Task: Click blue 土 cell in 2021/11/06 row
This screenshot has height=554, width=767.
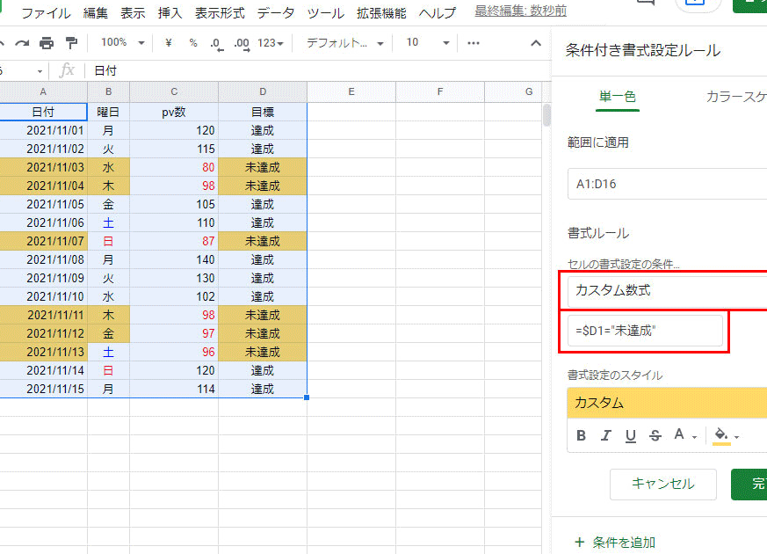Action: pos(109,222)
